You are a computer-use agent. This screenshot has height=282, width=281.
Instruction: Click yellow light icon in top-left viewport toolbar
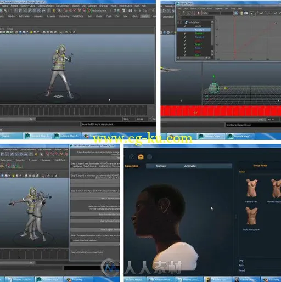(x=31, y=32)
